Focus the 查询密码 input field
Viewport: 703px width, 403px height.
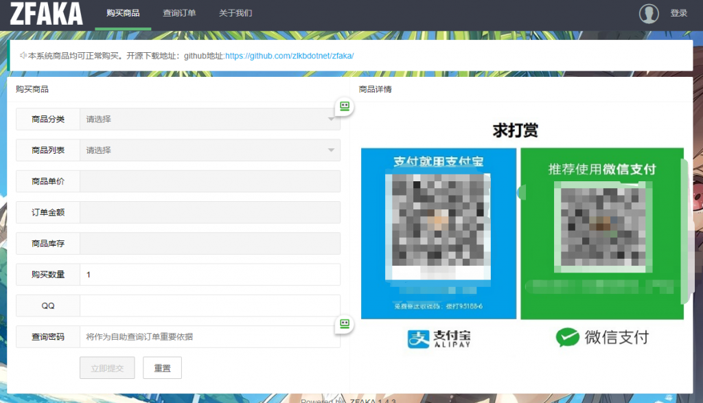(x=210, y=336)
